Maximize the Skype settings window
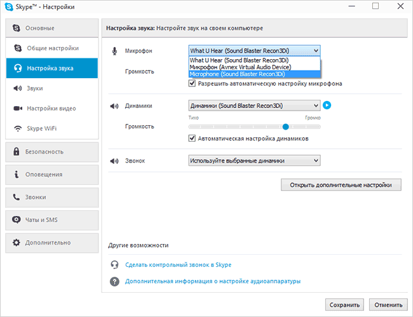 pyautogui.click(x=376, y=6)
